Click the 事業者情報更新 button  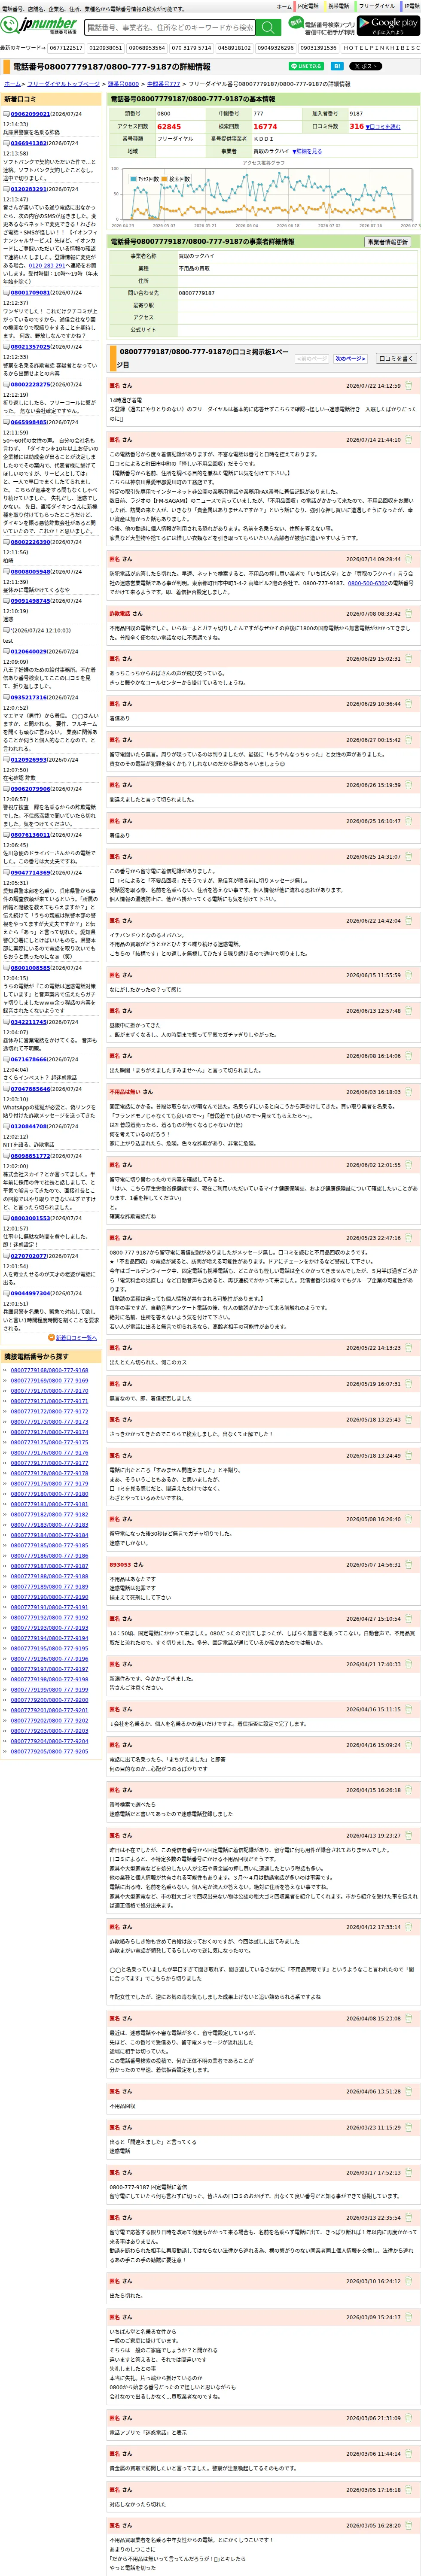pyautogui.click(x=387, y=242)
